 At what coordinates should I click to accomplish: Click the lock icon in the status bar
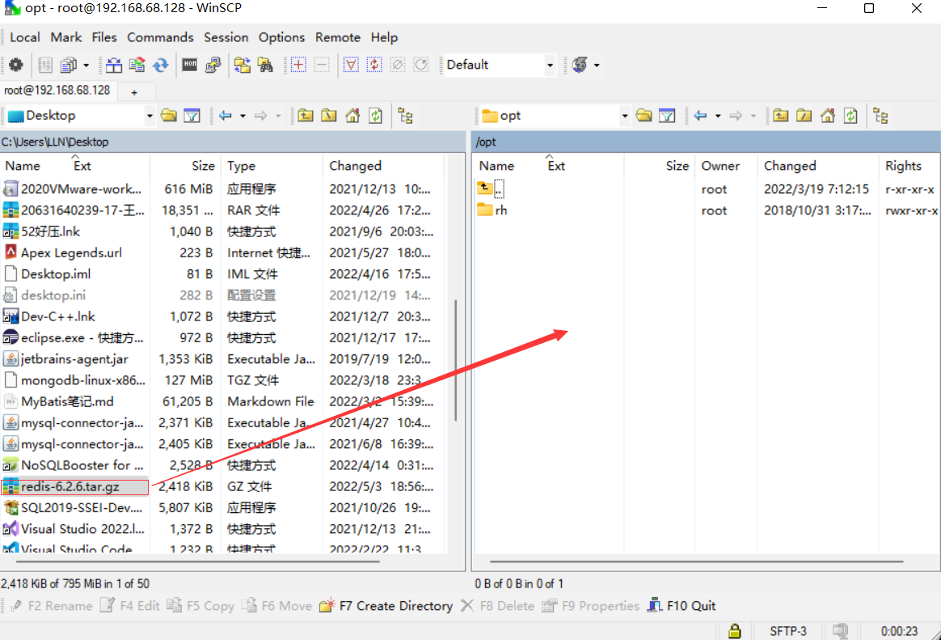click(x=734, y=631)
